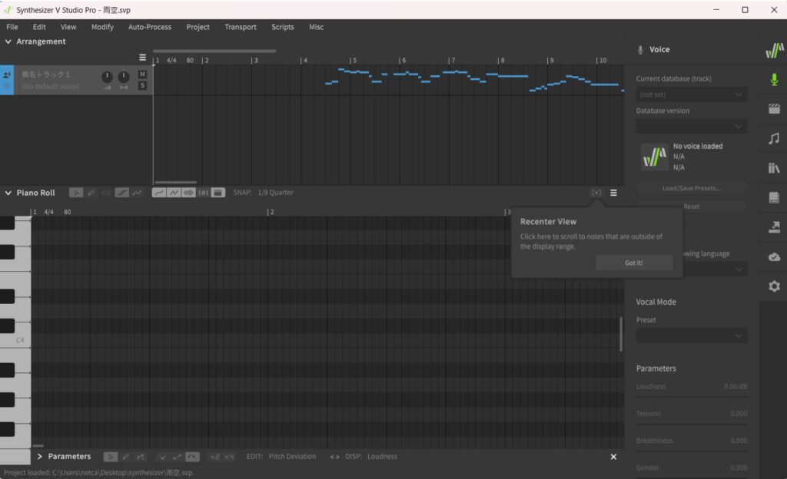Click the Loudness parameter slider
Viewport: 787px width, 479px height.
point(691,398)
